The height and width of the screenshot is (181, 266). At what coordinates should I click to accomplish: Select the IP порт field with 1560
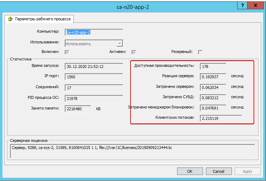(94, 77)
